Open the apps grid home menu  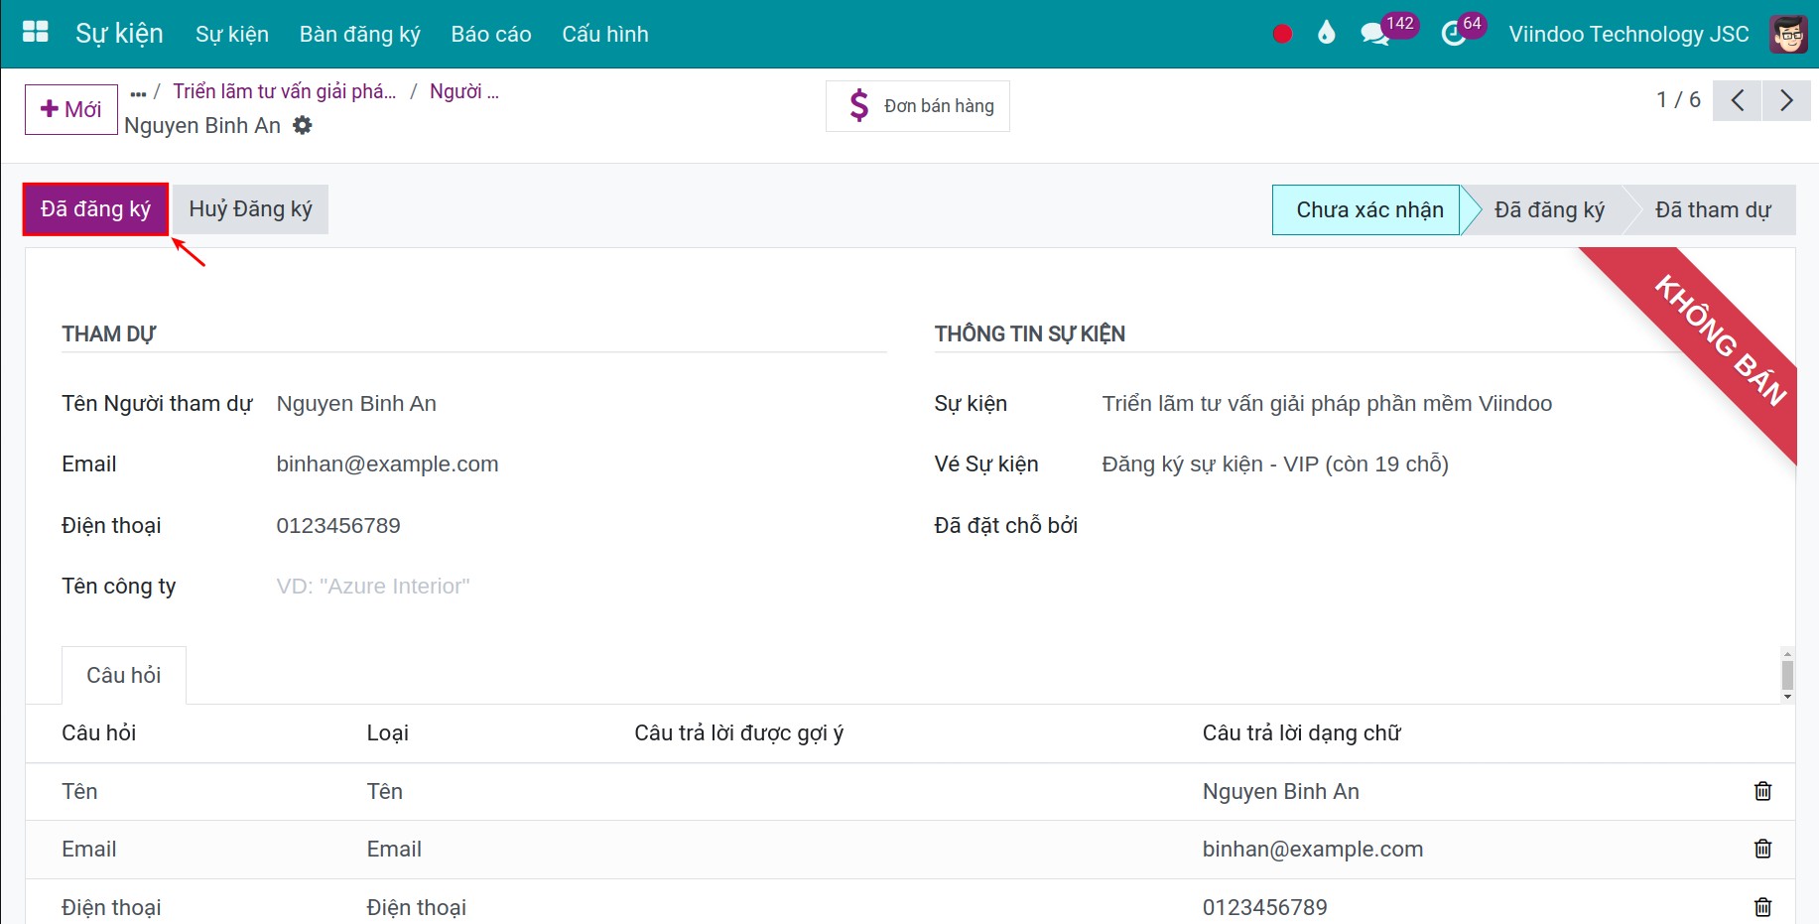[36, 33]
